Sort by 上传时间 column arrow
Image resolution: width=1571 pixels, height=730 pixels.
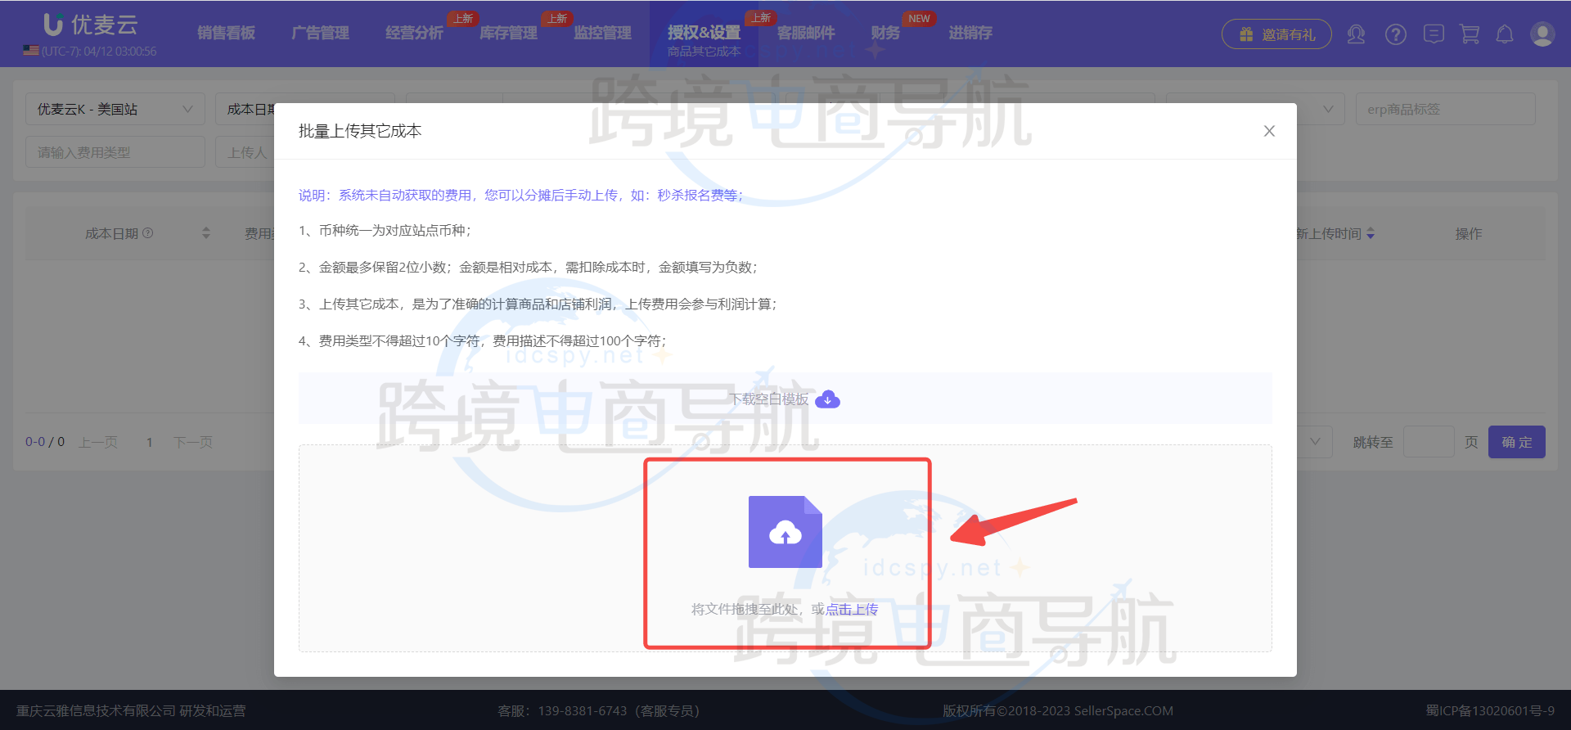pyautogui.click(x=1371, y=234)
